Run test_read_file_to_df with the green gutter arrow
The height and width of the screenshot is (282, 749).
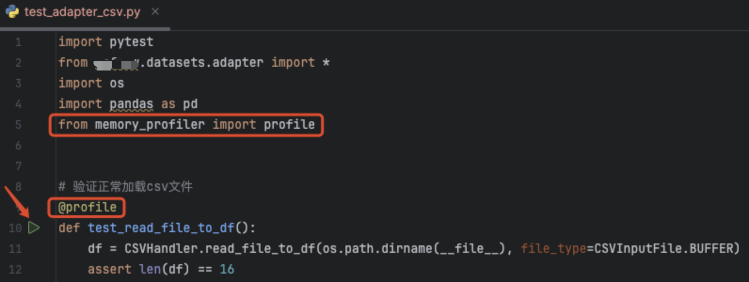(x=34, y=228)
